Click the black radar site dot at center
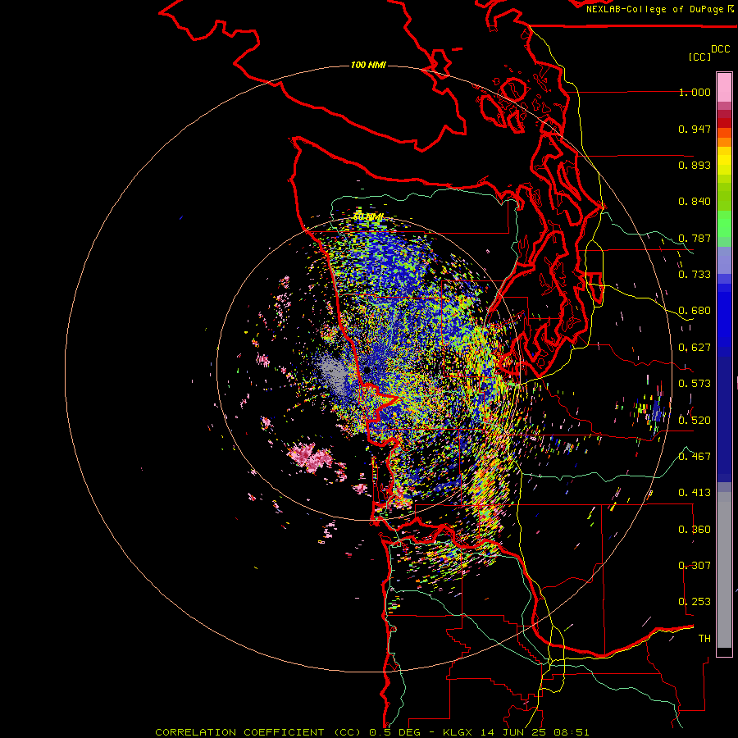The image size is (738, 738). (x=367, y=371)
